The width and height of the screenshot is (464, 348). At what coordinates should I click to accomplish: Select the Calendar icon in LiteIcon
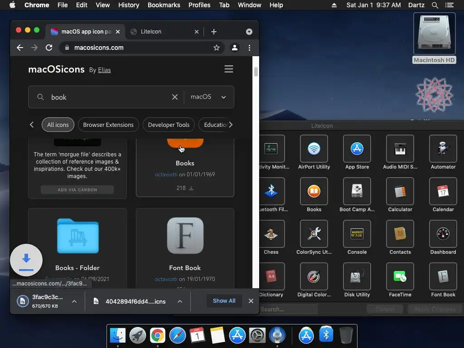[x=443, y=191]
